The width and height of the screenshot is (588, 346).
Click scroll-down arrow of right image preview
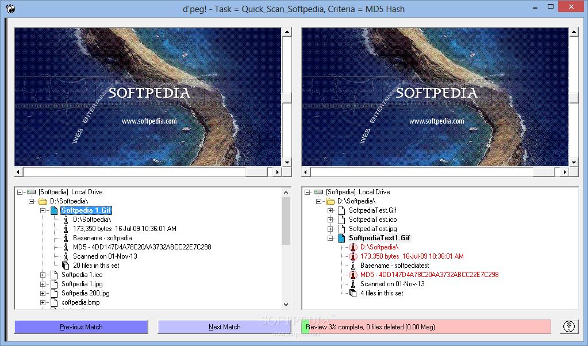(574, 162)
